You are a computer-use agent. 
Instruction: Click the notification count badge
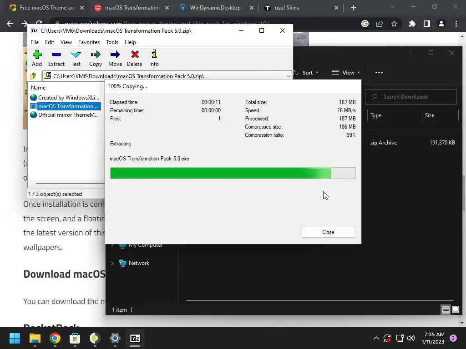click(453, 338)
